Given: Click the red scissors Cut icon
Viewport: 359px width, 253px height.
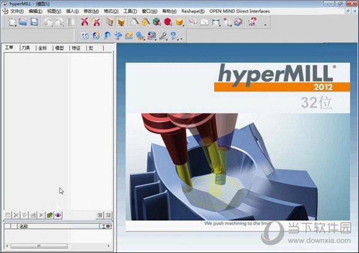Looking at the screenshot, I should (85, 22).
